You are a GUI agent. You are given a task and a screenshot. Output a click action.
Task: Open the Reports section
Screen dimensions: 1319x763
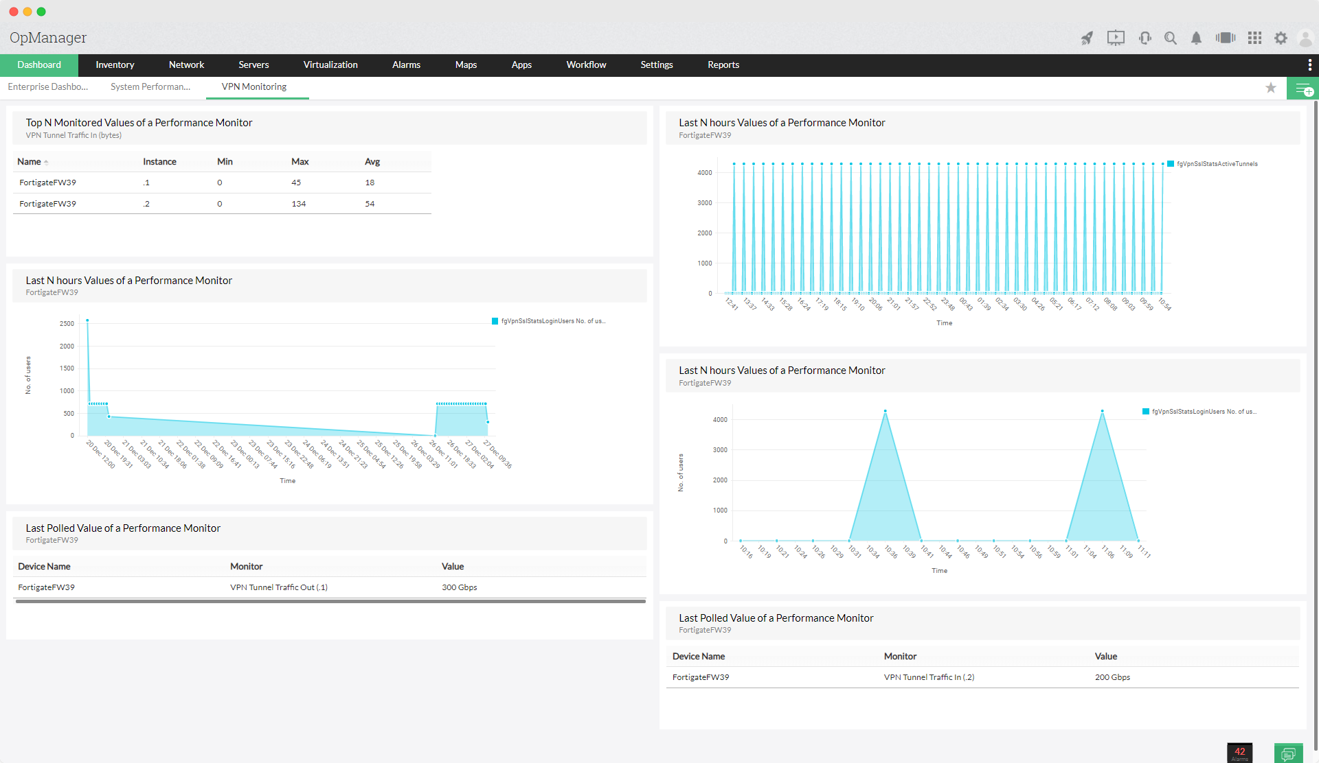click(x=723, y=64)
